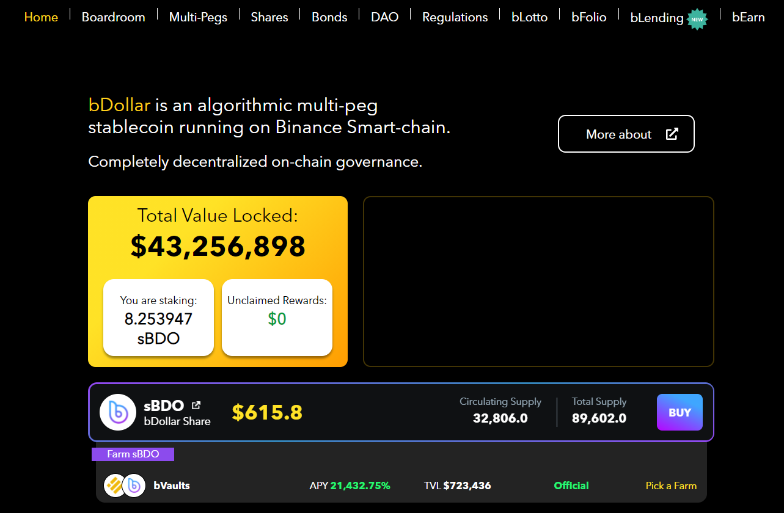This screenshot has width=784, height=513.
Task: Click the sBDO price $615.8
Action: [267, 413]
